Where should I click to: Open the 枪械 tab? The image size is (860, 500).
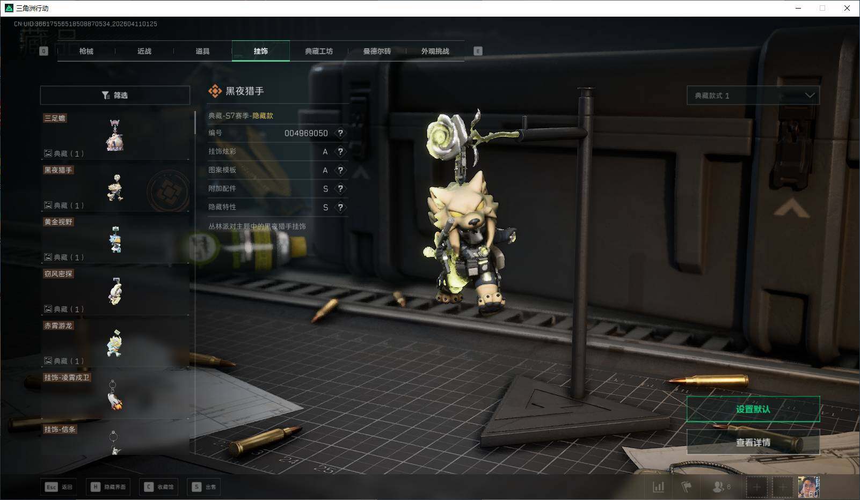[86, 51]
